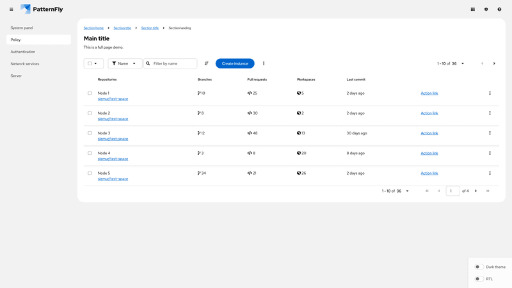
Task: Go to previous page in top pagination
Action: tap(483, 63)
